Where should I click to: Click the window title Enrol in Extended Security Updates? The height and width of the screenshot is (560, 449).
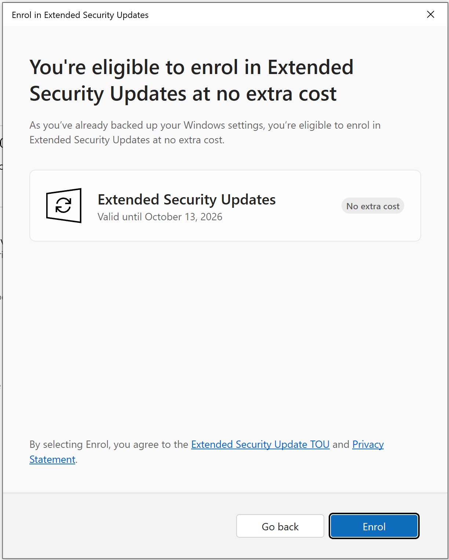[x=80, y=15]
